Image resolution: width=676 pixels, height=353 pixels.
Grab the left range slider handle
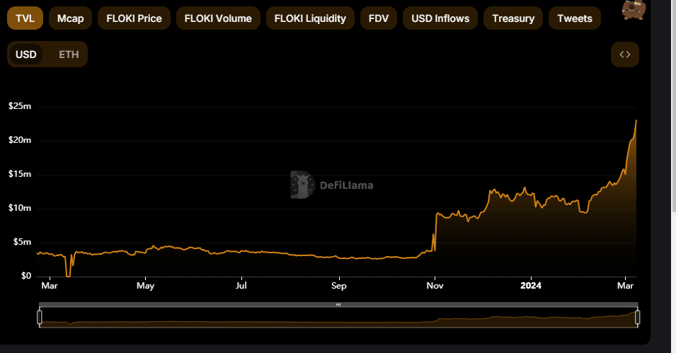[40, 317]
